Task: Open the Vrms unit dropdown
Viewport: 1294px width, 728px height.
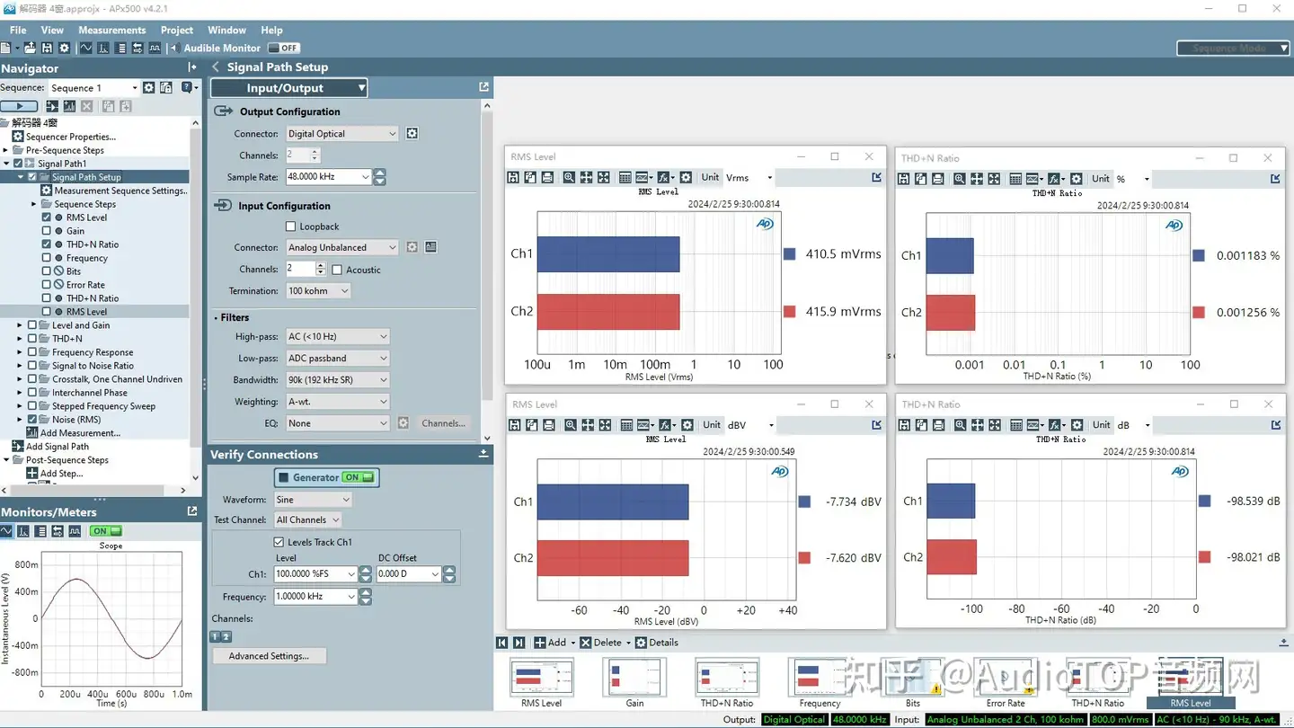Action: click(x=749, y=177)
